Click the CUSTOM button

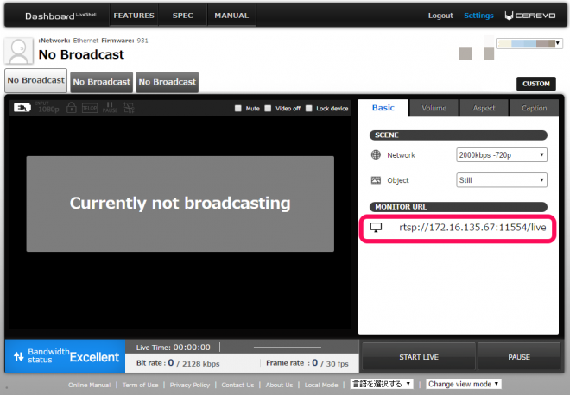tap(535, 84)
